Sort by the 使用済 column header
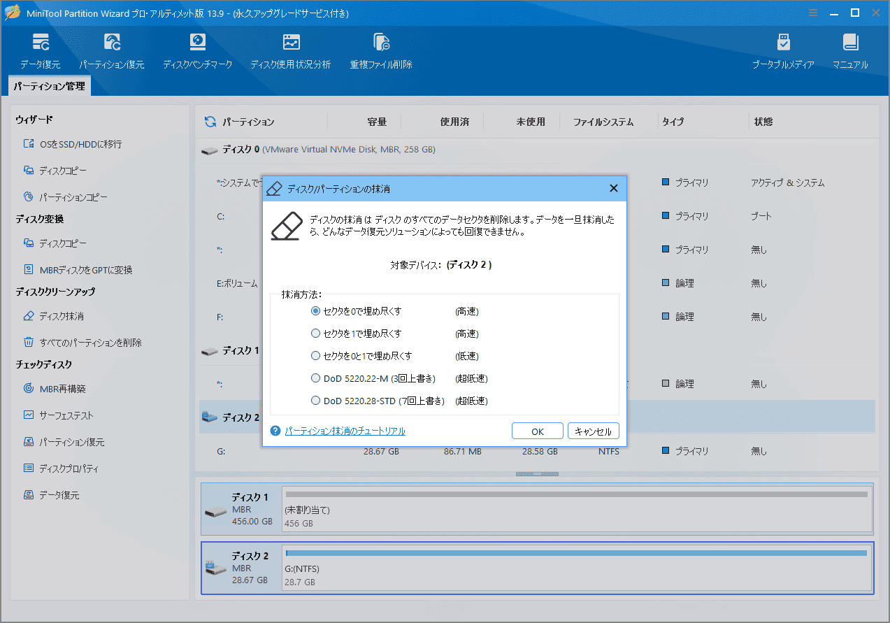Viewport: 890px width, 623px height. pos(454,122)
